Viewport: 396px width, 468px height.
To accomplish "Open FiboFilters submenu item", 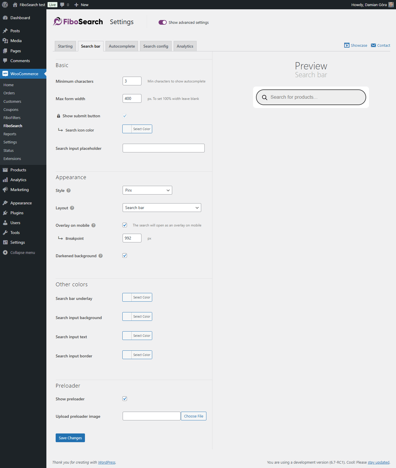I will click(12, 118).
